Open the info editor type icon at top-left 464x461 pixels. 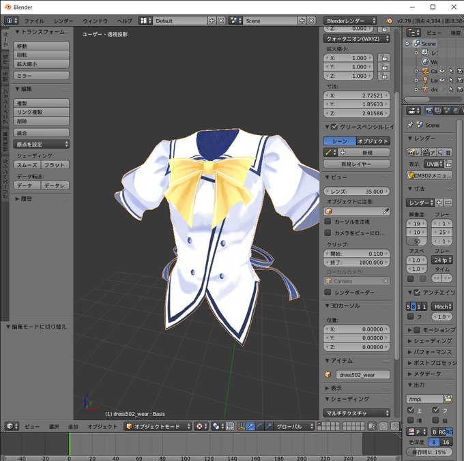[12, 20]
